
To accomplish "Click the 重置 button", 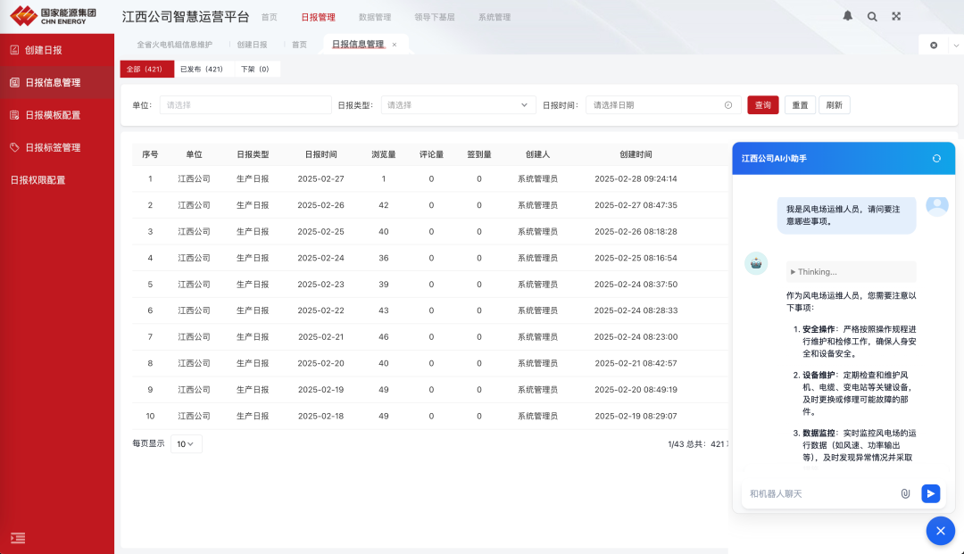I will coord(800,105).
